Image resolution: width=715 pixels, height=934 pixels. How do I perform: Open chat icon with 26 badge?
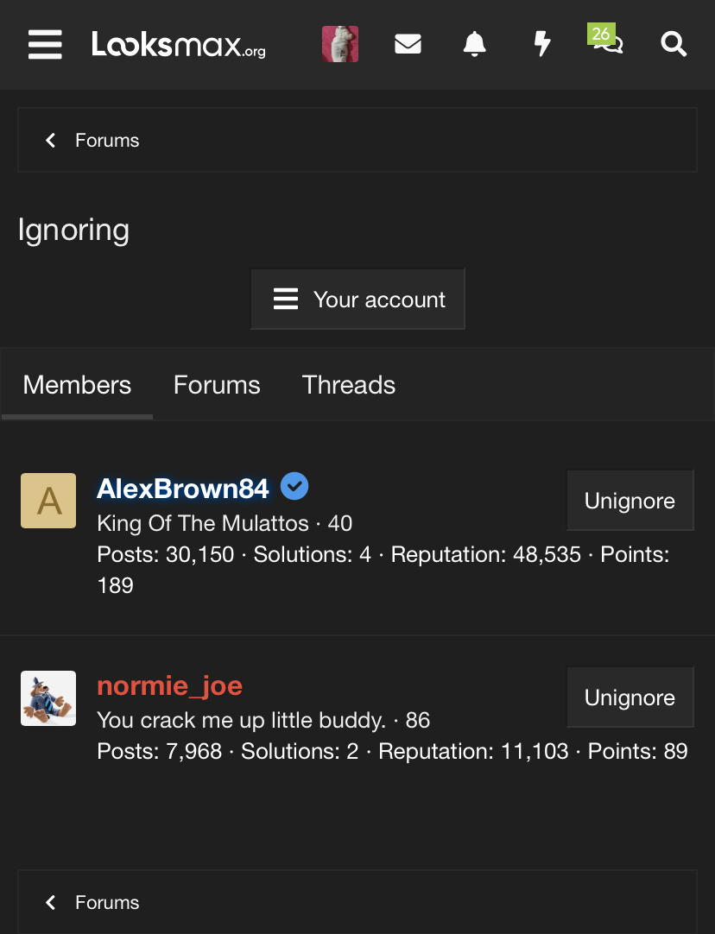(x=607, y=42)
